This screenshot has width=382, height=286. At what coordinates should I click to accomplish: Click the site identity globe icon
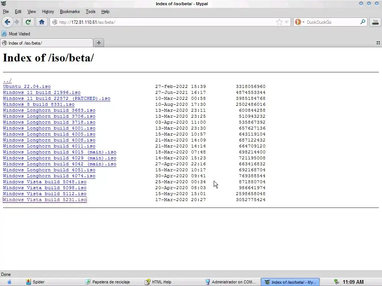55,22
